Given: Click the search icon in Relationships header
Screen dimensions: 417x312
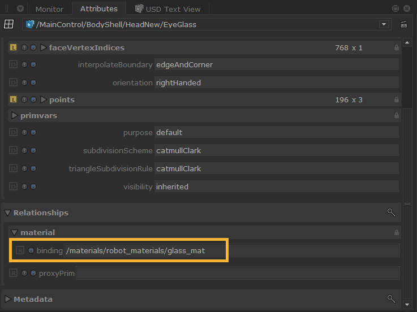Looking at the screenshot, I should [x=391, y=213].
